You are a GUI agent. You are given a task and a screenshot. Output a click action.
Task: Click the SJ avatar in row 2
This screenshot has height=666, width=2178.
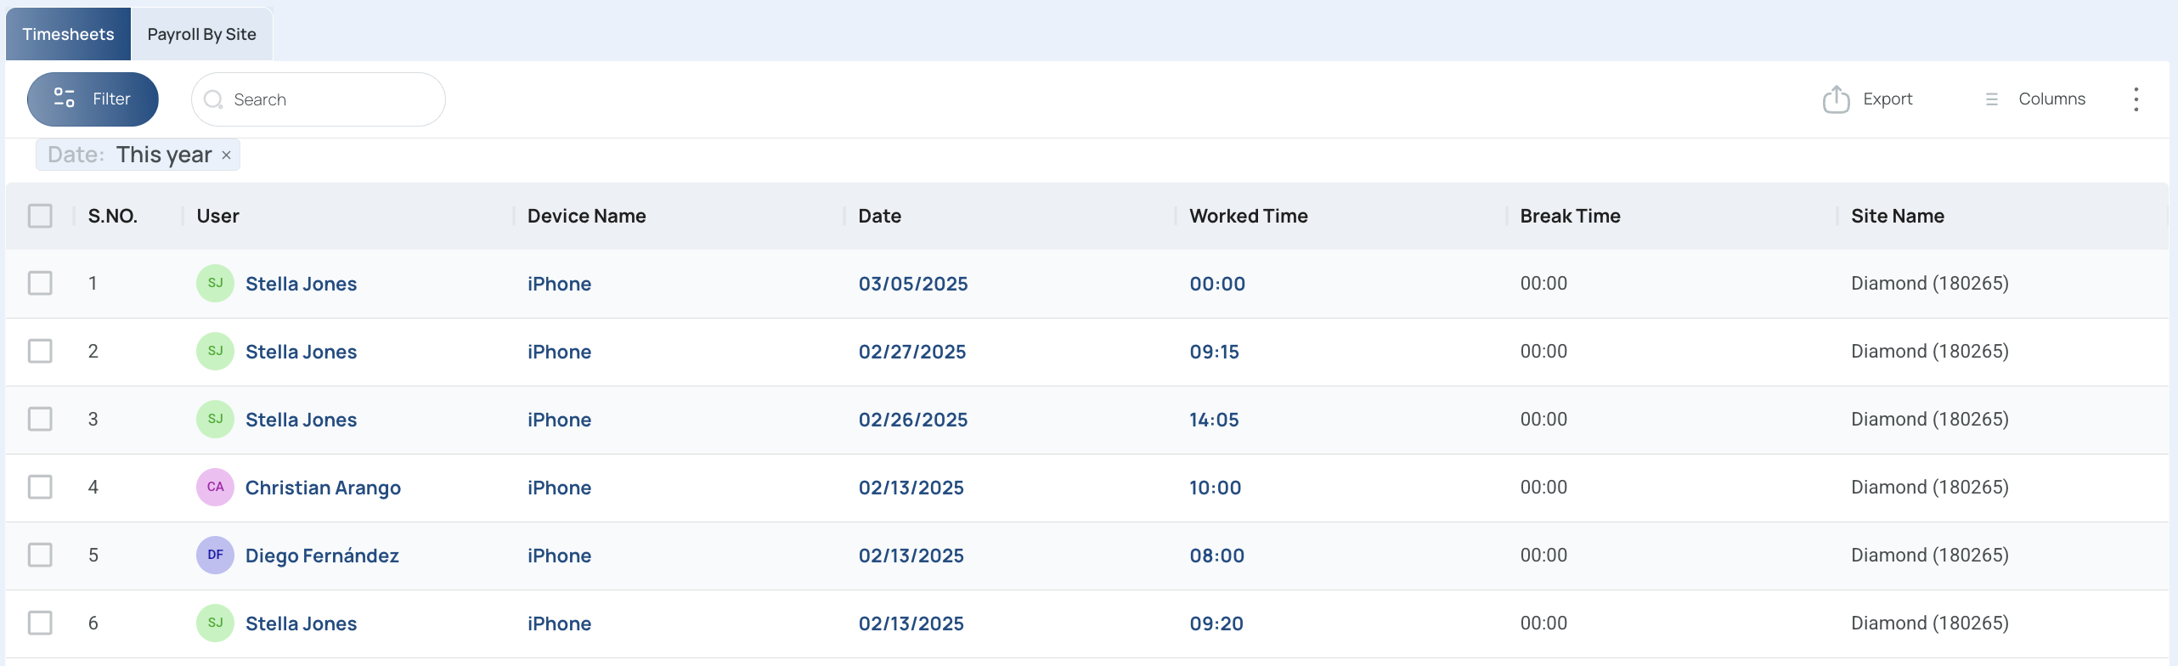[215, 351]
